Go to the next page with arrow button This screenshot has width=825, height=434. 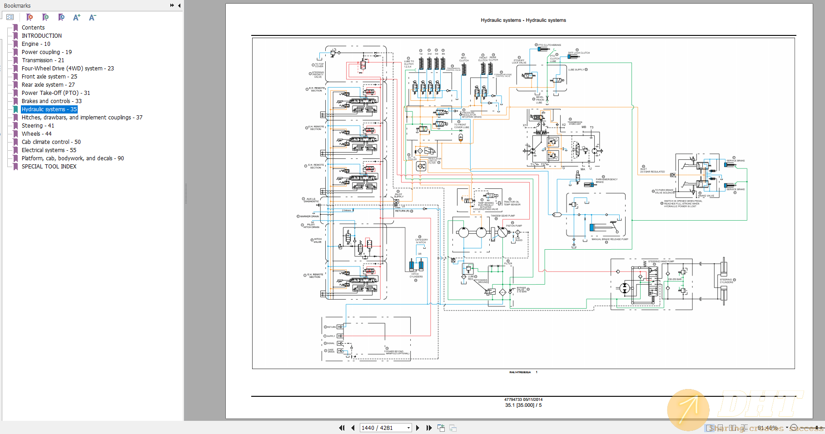418,427
